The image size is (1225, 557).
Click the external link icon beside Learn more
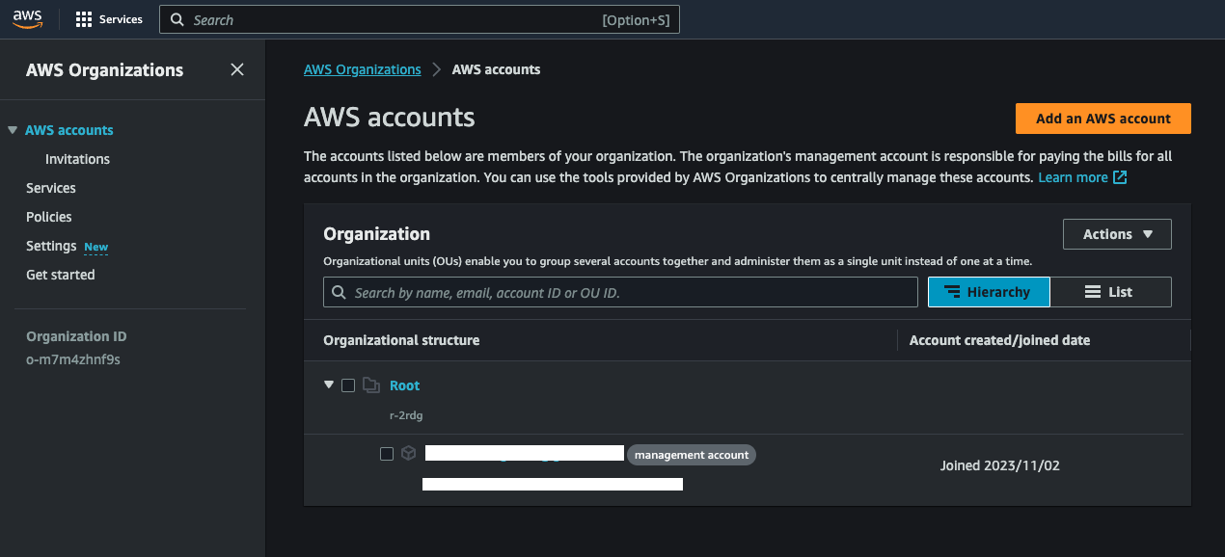[1120, 177]
